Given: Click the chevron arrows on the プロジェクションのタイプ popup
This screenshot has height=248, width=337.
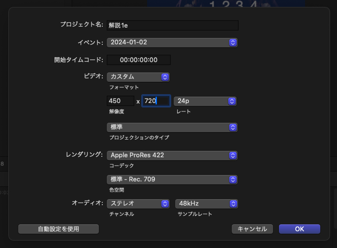Looking at the screenshot, I should [233, 127].
